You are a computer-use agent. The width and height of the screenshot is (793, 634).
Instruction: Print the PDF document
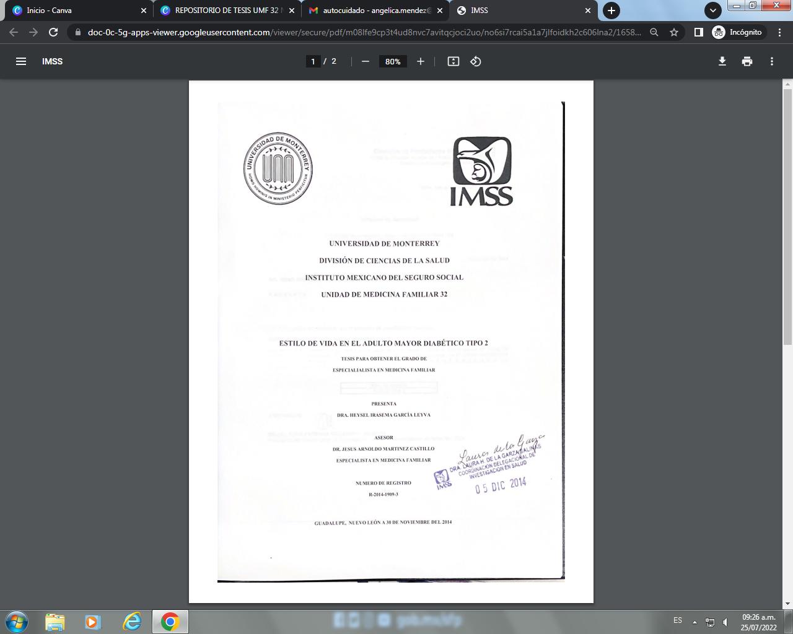(747, 61)
